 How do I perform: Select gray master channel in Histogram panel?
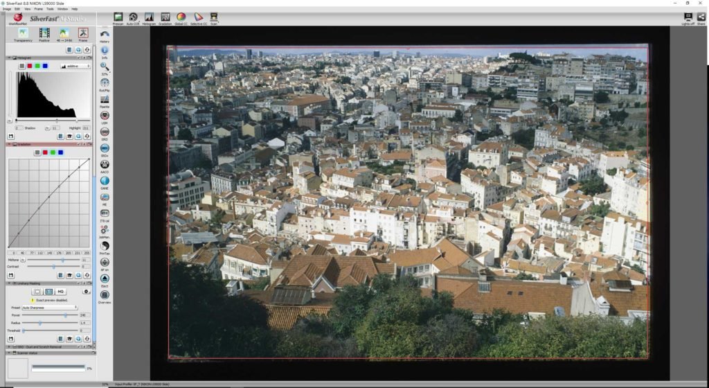21,66
